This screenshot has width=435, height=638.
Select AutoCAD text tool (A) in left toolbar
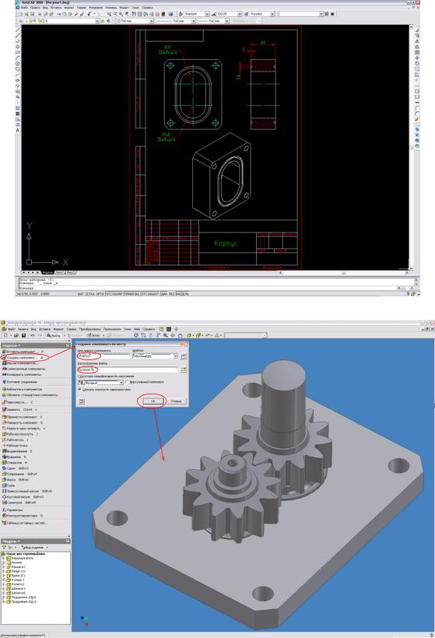click(x=17, y=130)
